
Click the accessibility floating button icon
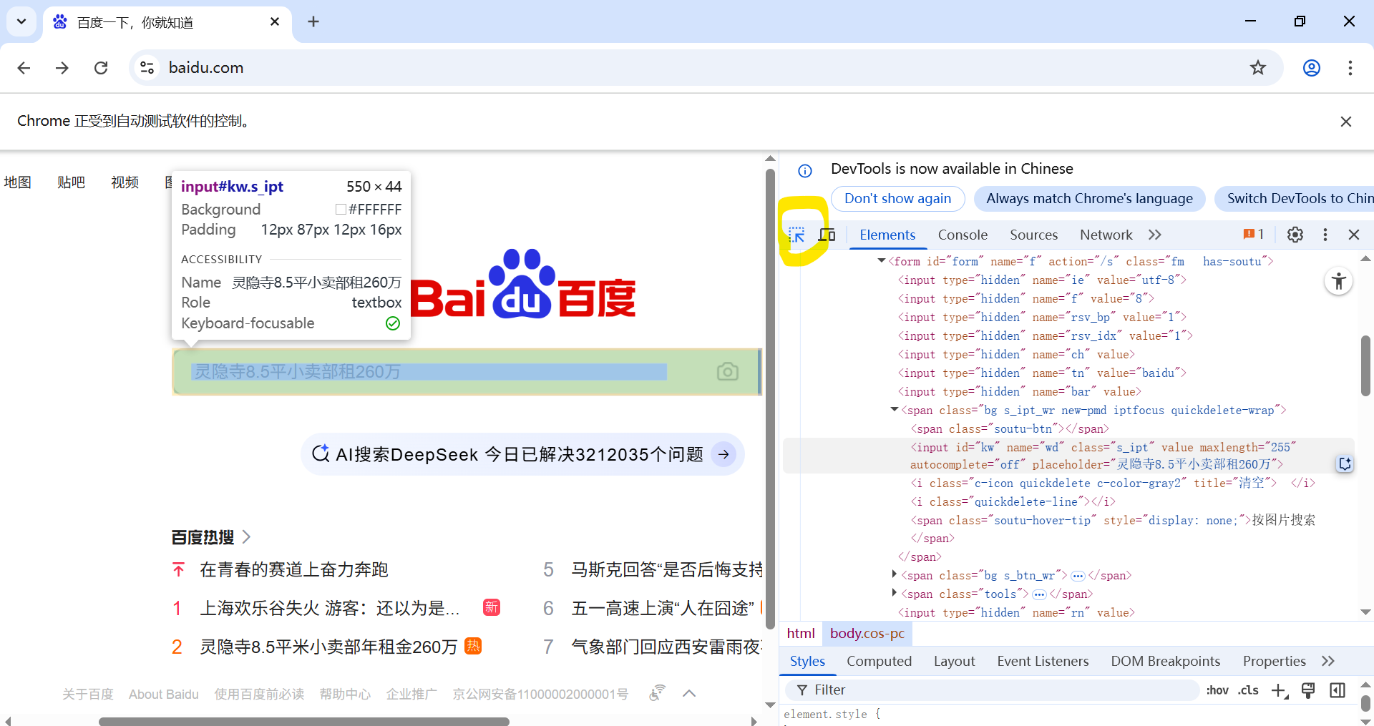coord(1339,281)
